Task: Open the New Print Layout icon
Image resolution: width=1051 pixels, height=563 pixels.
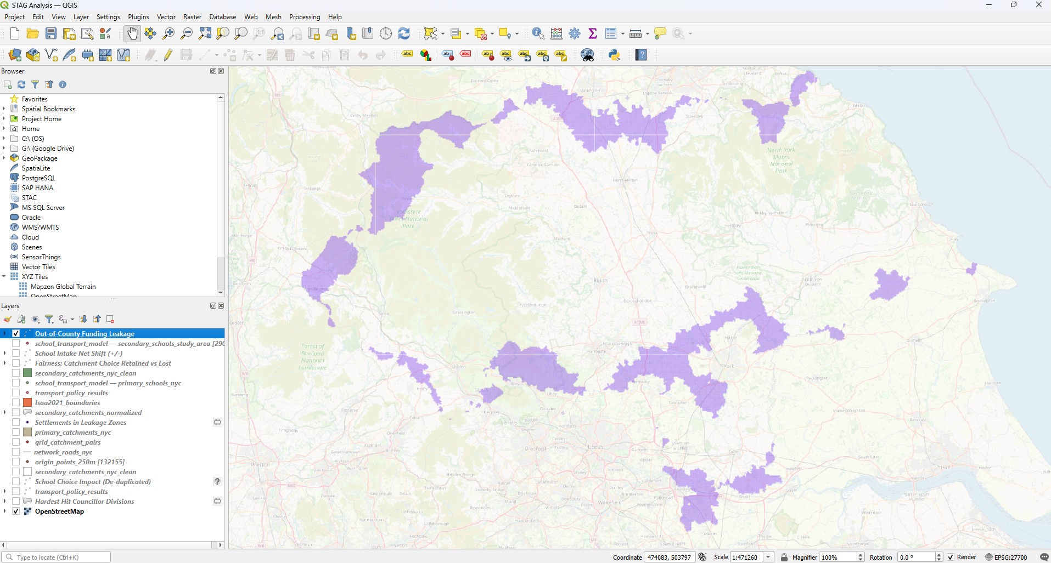Action: pyautogui.click(x=69, y=34)
